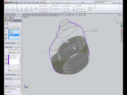The width and height of the screenshot is (127, 95).
Task: Move selected profile down in Profiles list
Action: tap(6, 38)
